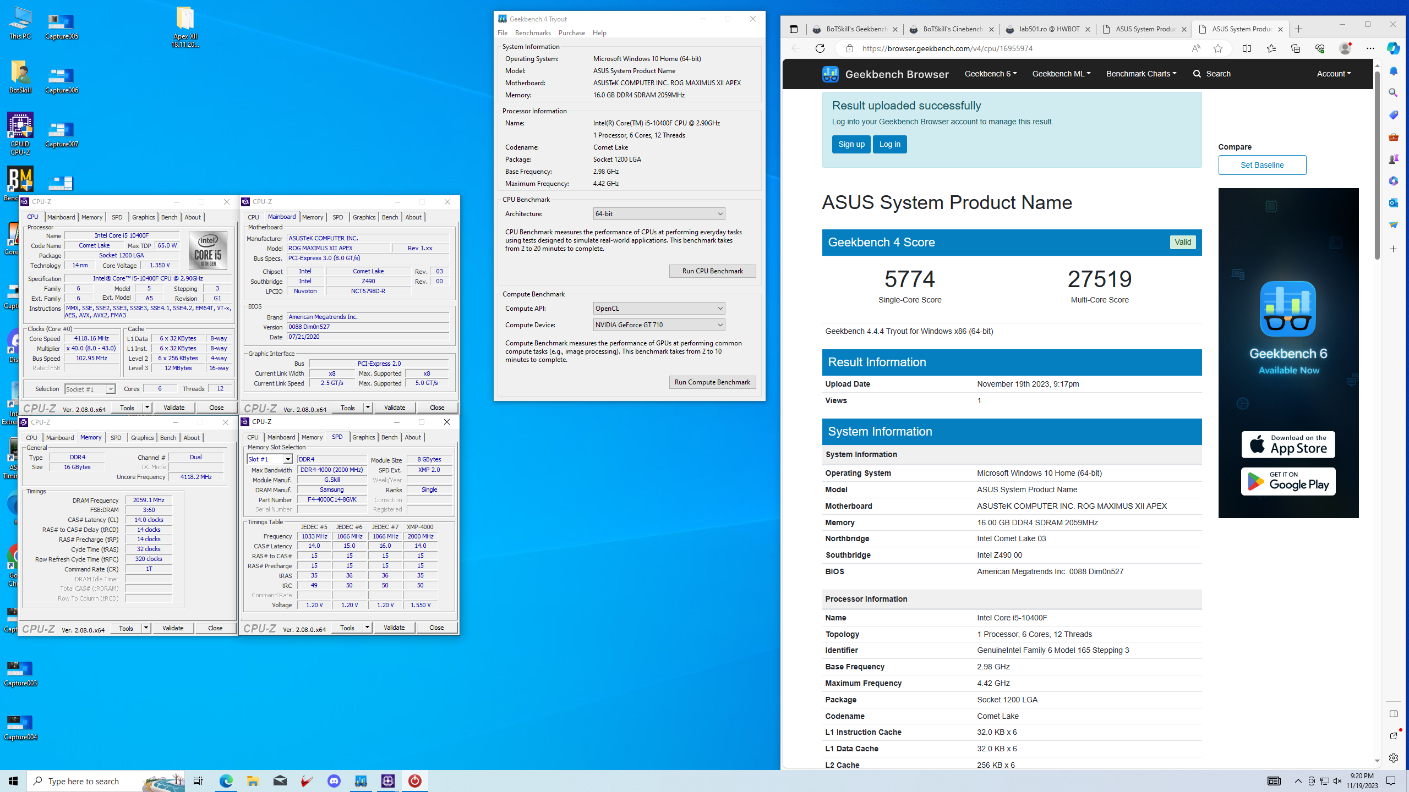The height and width of the screenshot is (792, 1409).
Task: Switch to Graphics tab in CPU-Z Mainboard window
Action: 364,217
